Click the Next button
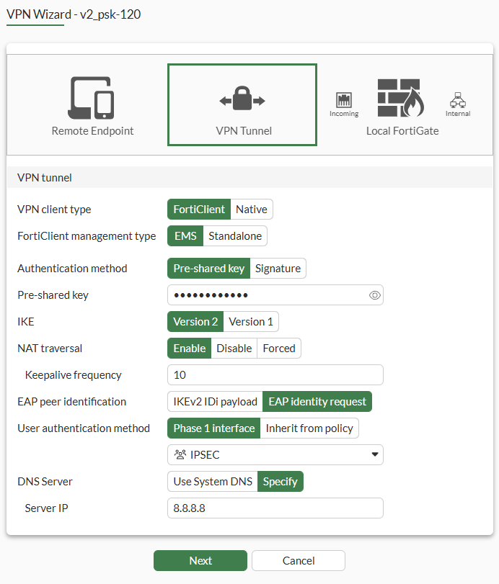 coord(200,561)
